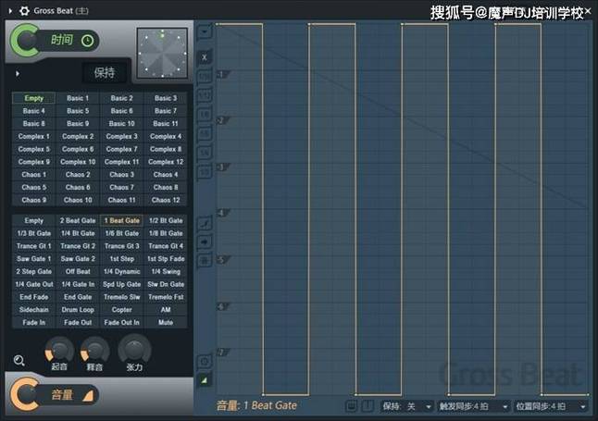Screen dimensions: 598x421
Task: Click the right-arrow step icon
Action: (205, 241)
